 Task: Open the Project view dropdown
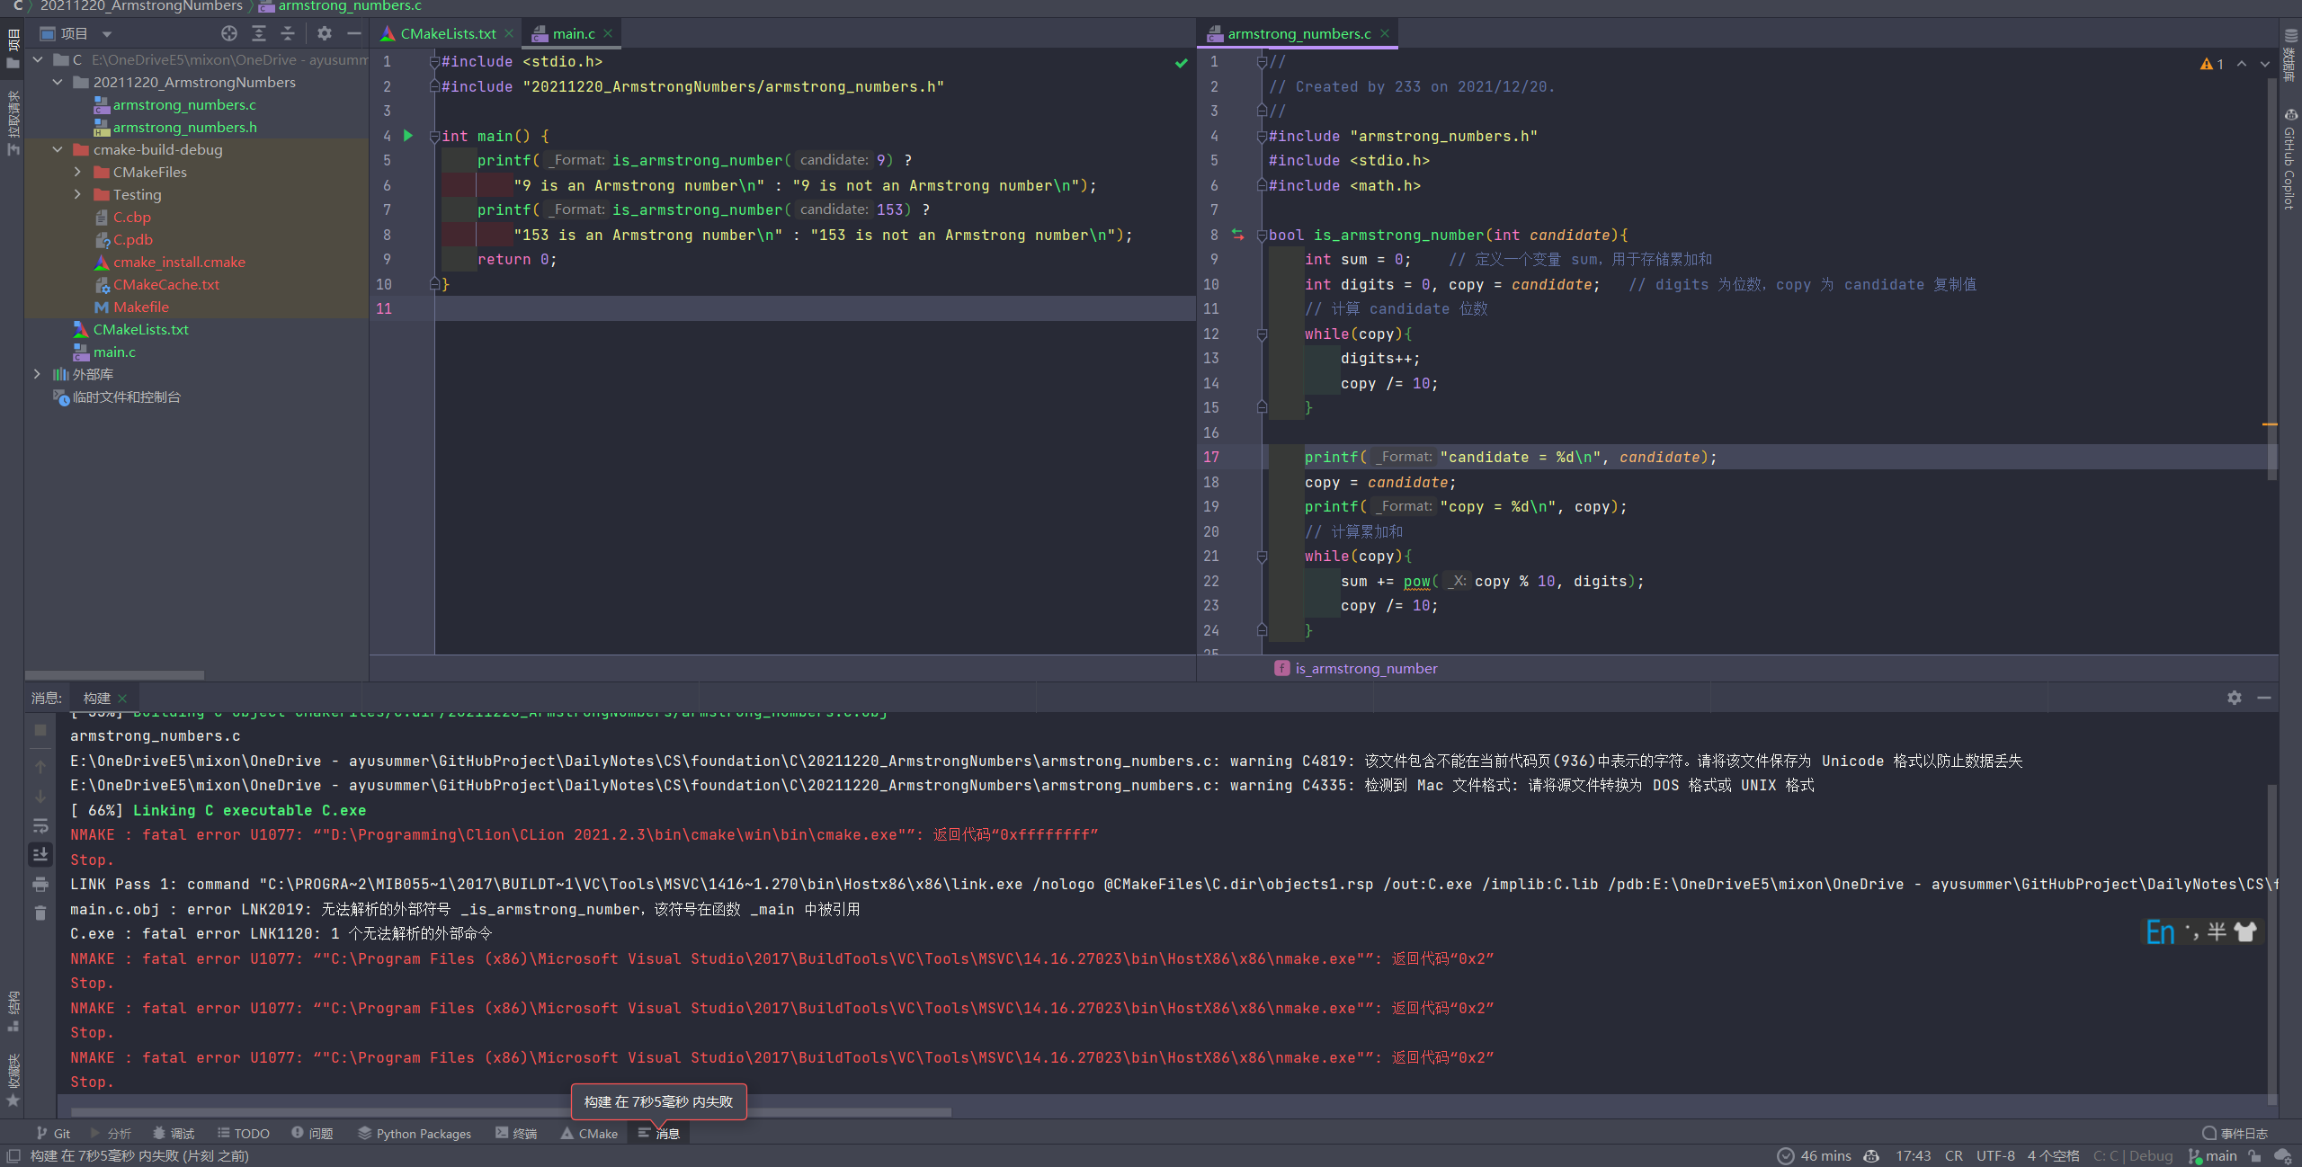107,34
